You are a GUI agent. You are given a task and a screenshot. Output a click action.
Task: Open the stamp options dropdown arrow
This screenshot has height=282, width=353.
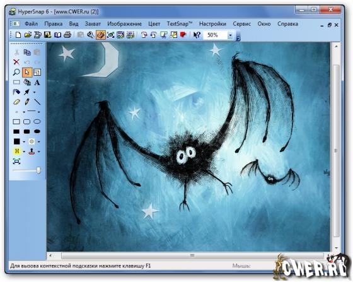39,152
